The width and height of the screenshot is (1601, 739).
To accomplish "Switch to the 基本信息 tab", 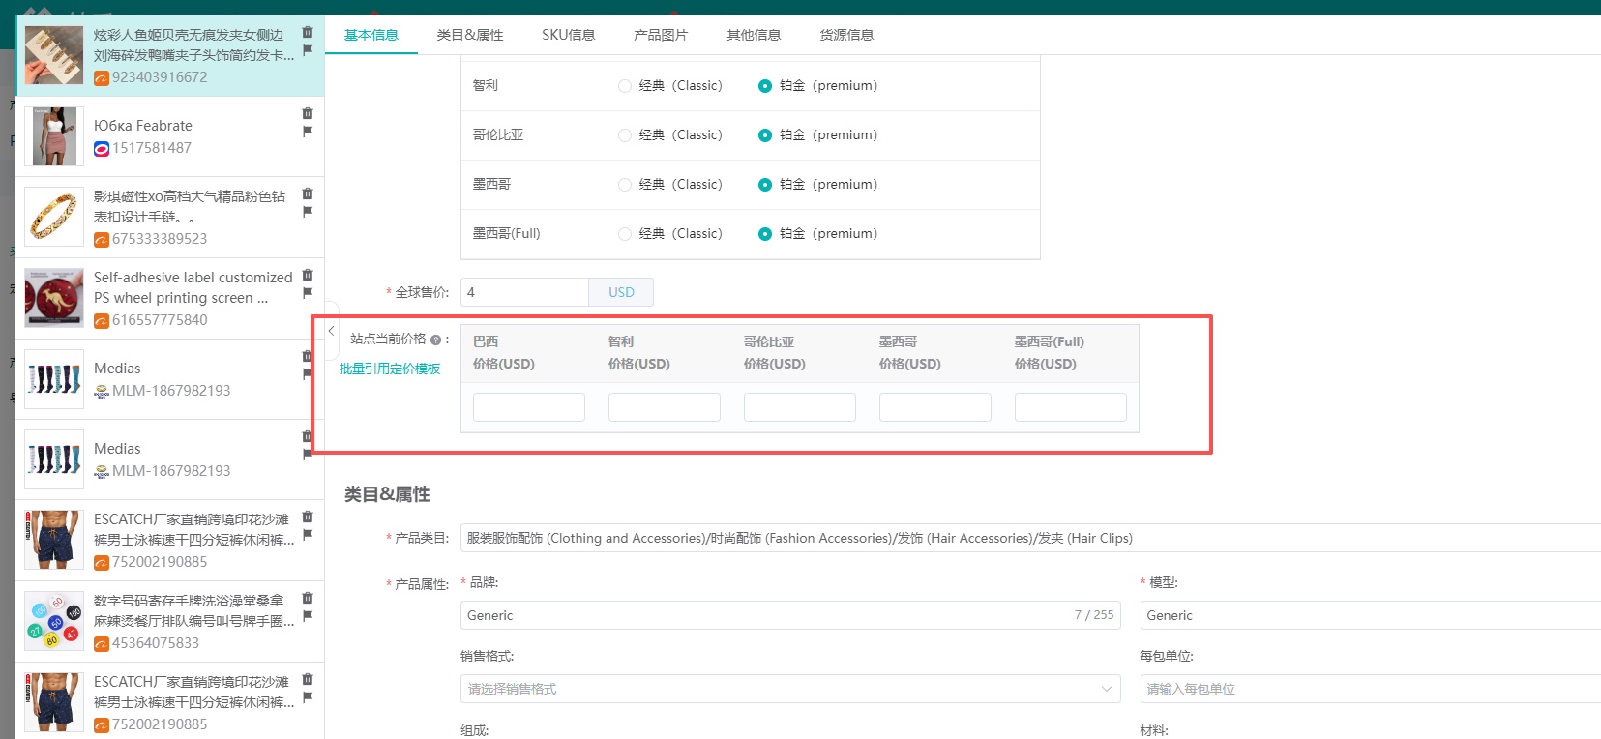I will coord(371,35).
